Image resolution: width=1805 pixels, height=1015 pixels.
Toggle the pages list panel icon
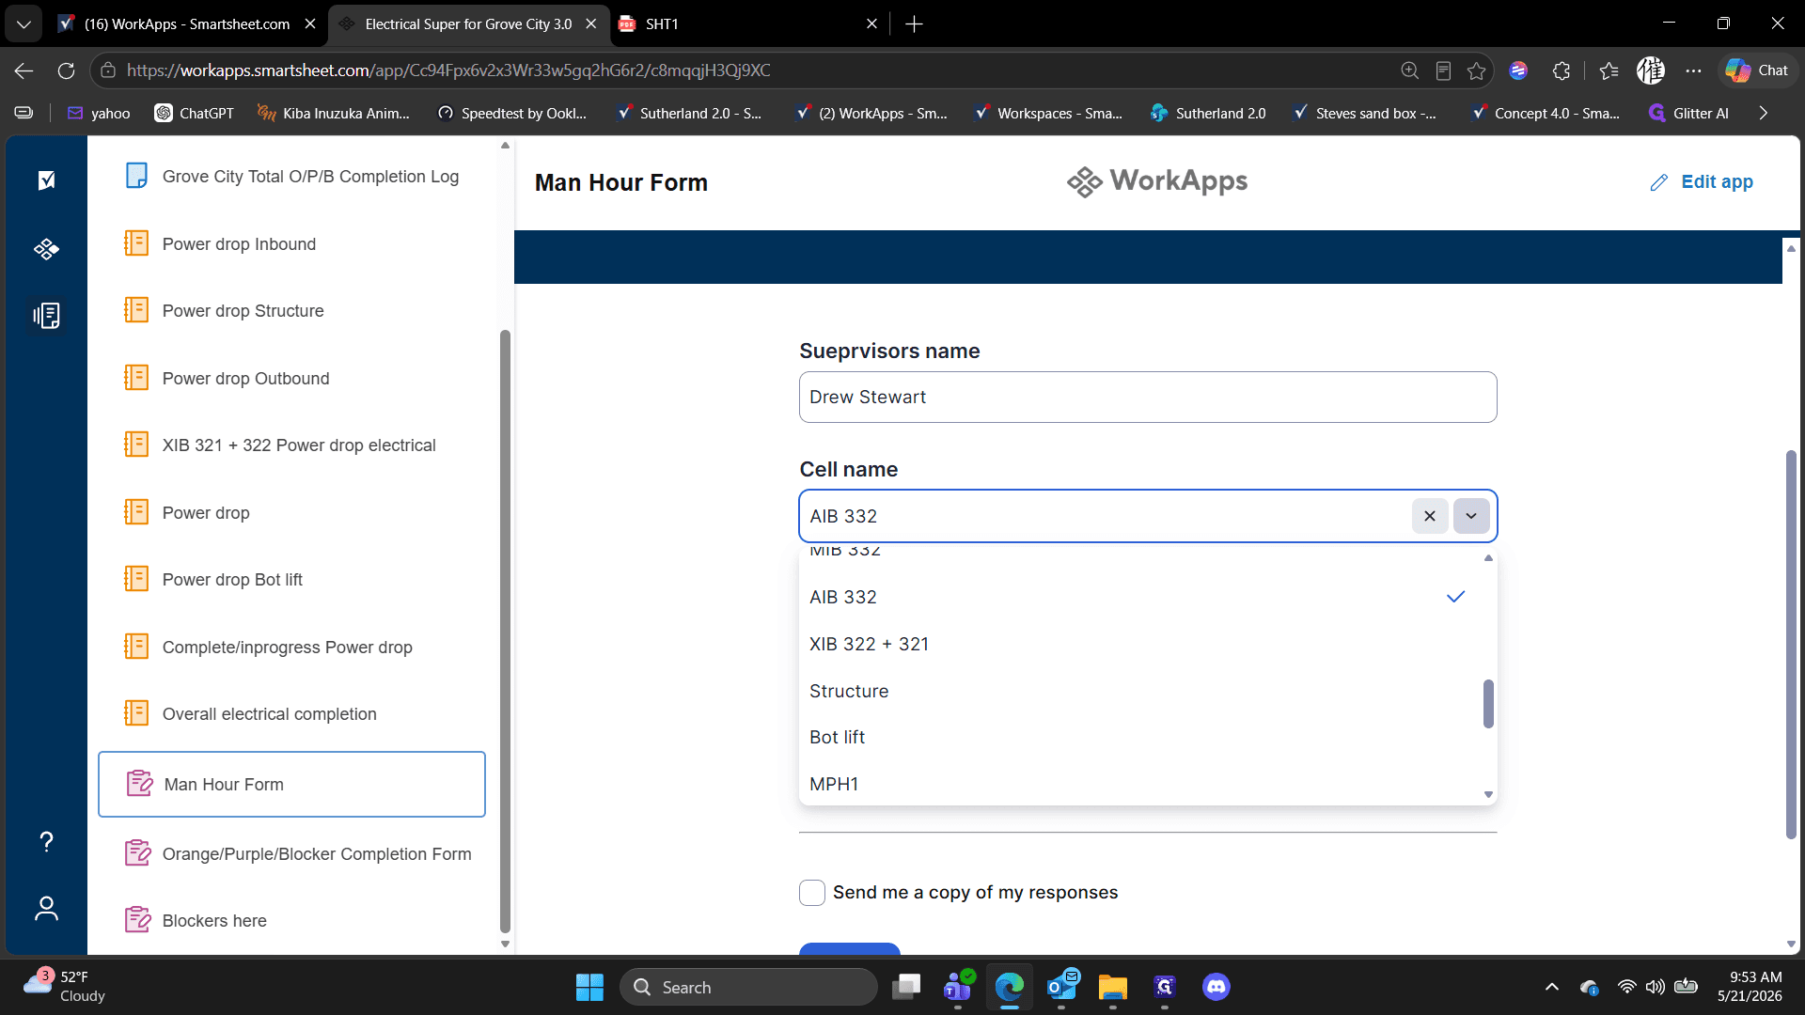(46, 315)
